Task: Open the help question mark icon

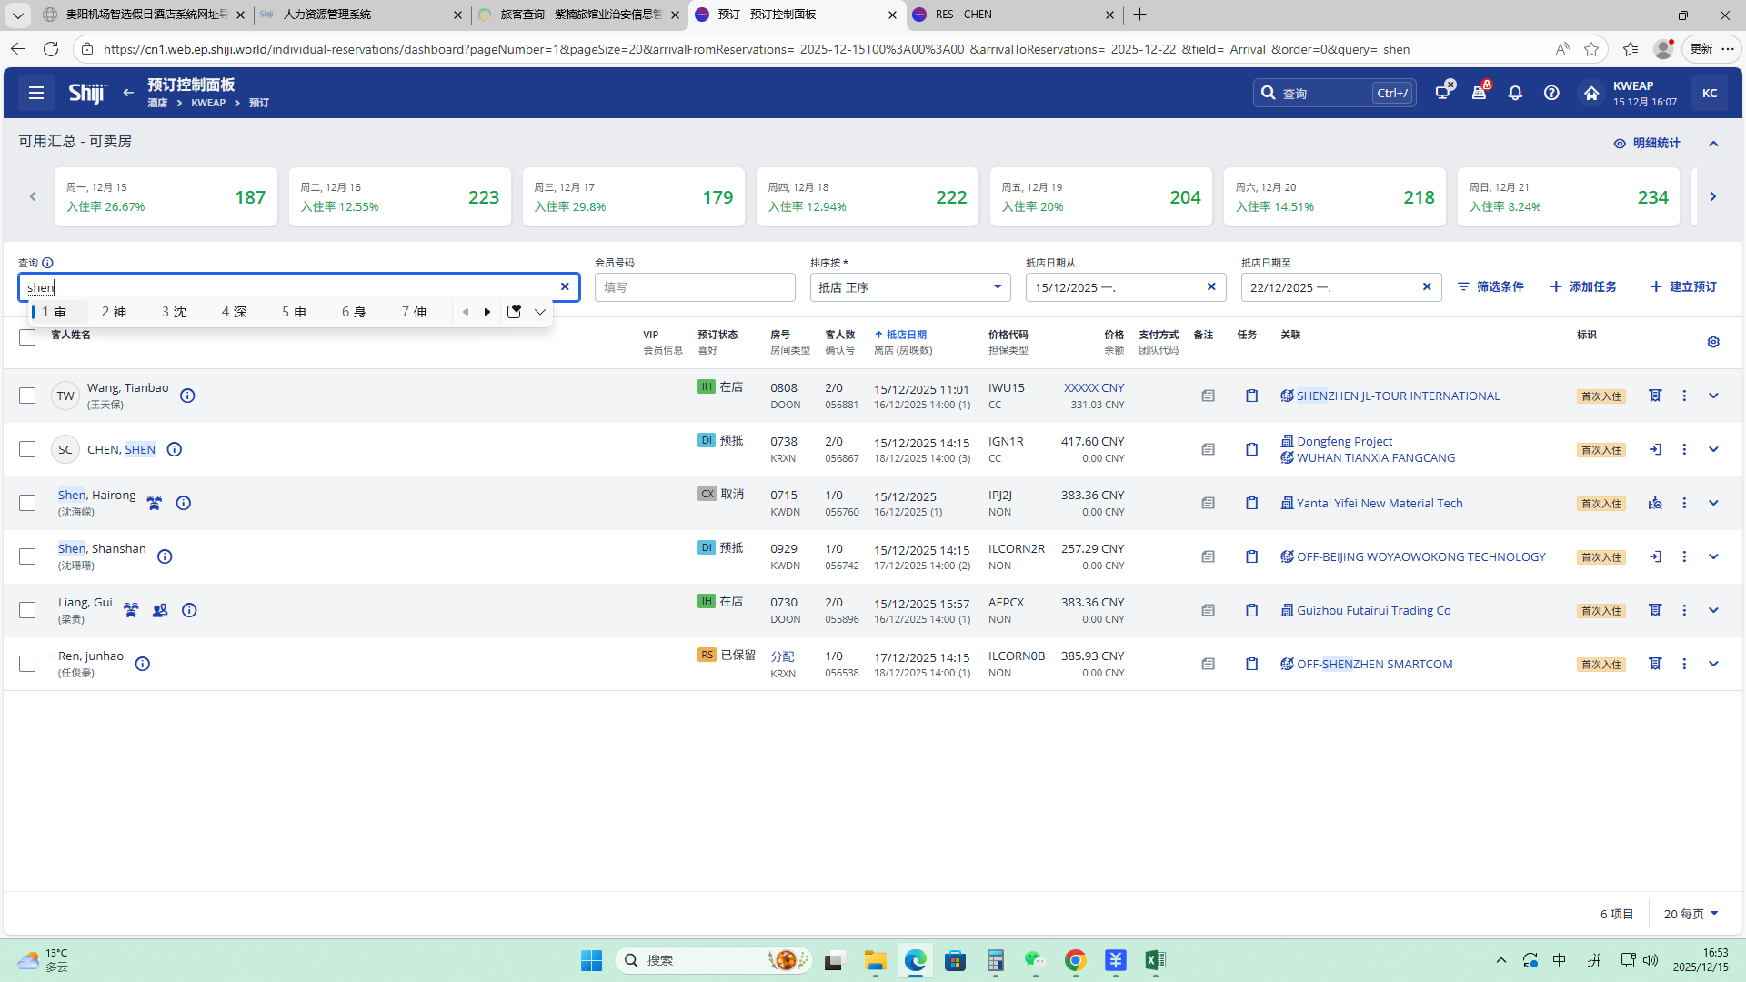Action: (x=1551, y=93)
